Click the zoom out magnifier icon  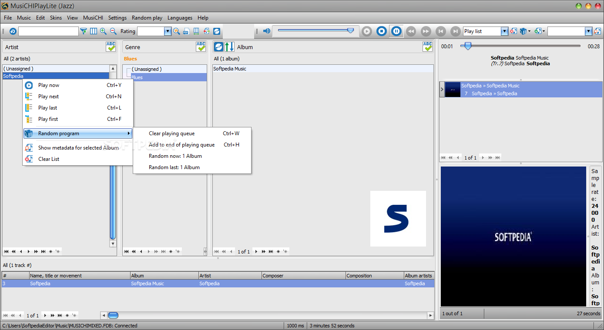point(113,31)
